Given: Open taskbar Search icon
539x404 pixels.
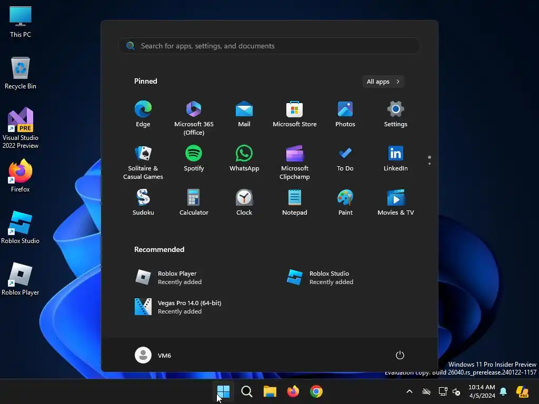Looking at the screenshot, I should (246, 391).
